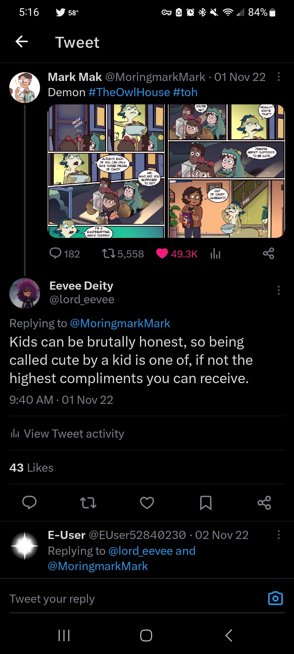View Tweet activity for the reply
294x654 pixels.
66,433
